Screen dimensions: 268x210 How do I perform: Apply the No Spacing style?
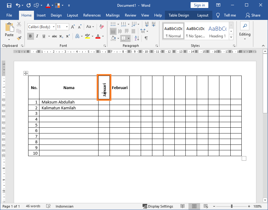pos(195,31)
